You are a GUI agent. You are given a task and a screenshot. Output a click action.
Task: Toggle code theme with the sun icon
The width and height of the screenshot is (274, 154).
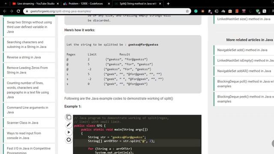[68, 140]
